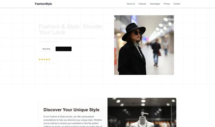This screenshot has height=127, width=215.
Task: Click the paragraph starting 'At our Fashion & Style service'
Action: pos(73,121)
